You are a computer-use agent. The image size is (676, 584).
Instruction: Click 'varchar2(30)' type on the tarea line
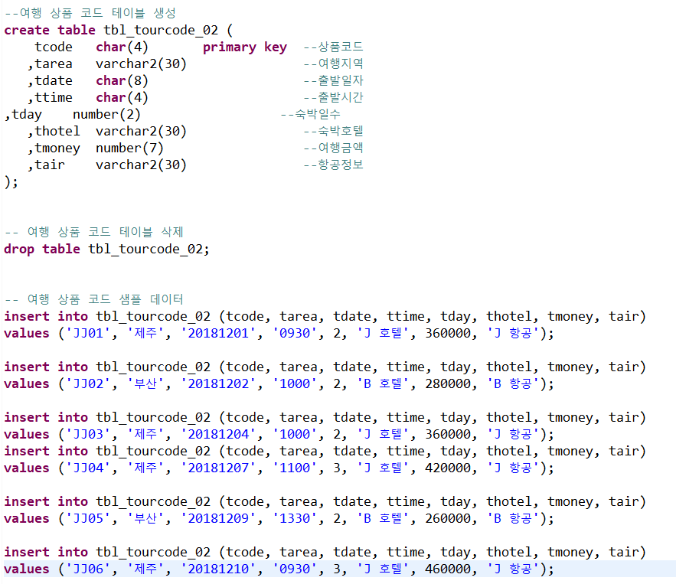pyautogui.click(x=141, y=64)
